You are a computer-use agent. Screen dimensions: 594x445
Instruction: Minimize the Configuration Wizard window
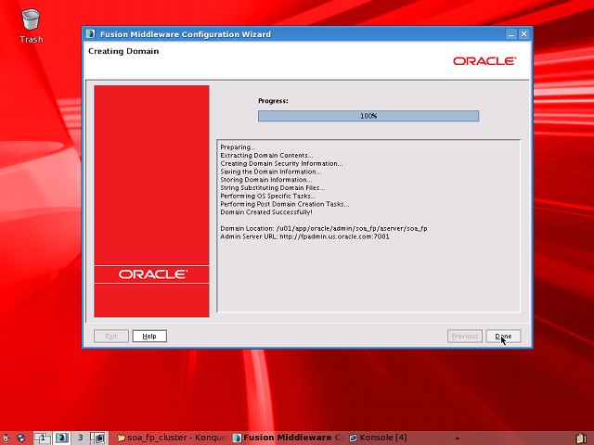click(511, 34)
